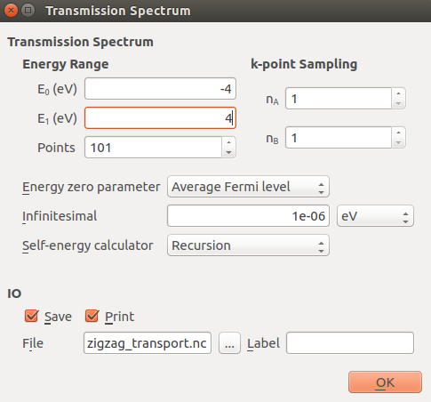
Task: Click the zigzag_transport.nc File field
Action: 148,343
